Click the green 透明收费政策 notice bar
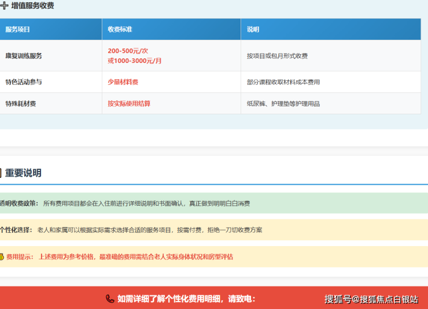 click(214, 203)
